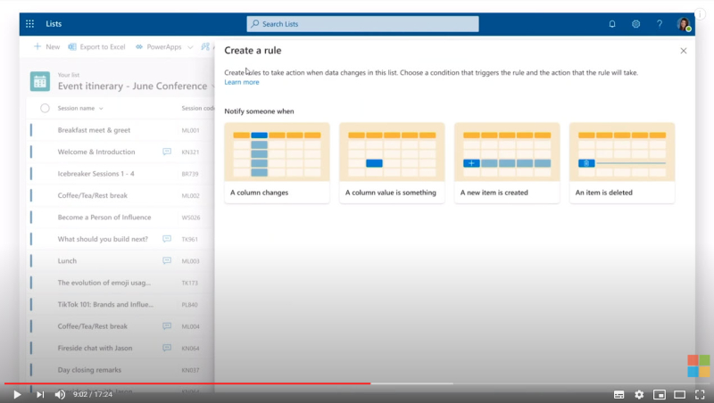
Task: Enable miniplayer mode
Action: pyautogui.click(x=660, y=394)
